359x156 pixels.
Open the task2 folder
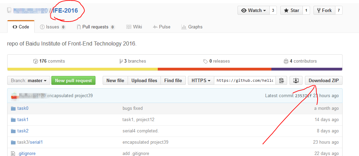[x=23, y=131]
